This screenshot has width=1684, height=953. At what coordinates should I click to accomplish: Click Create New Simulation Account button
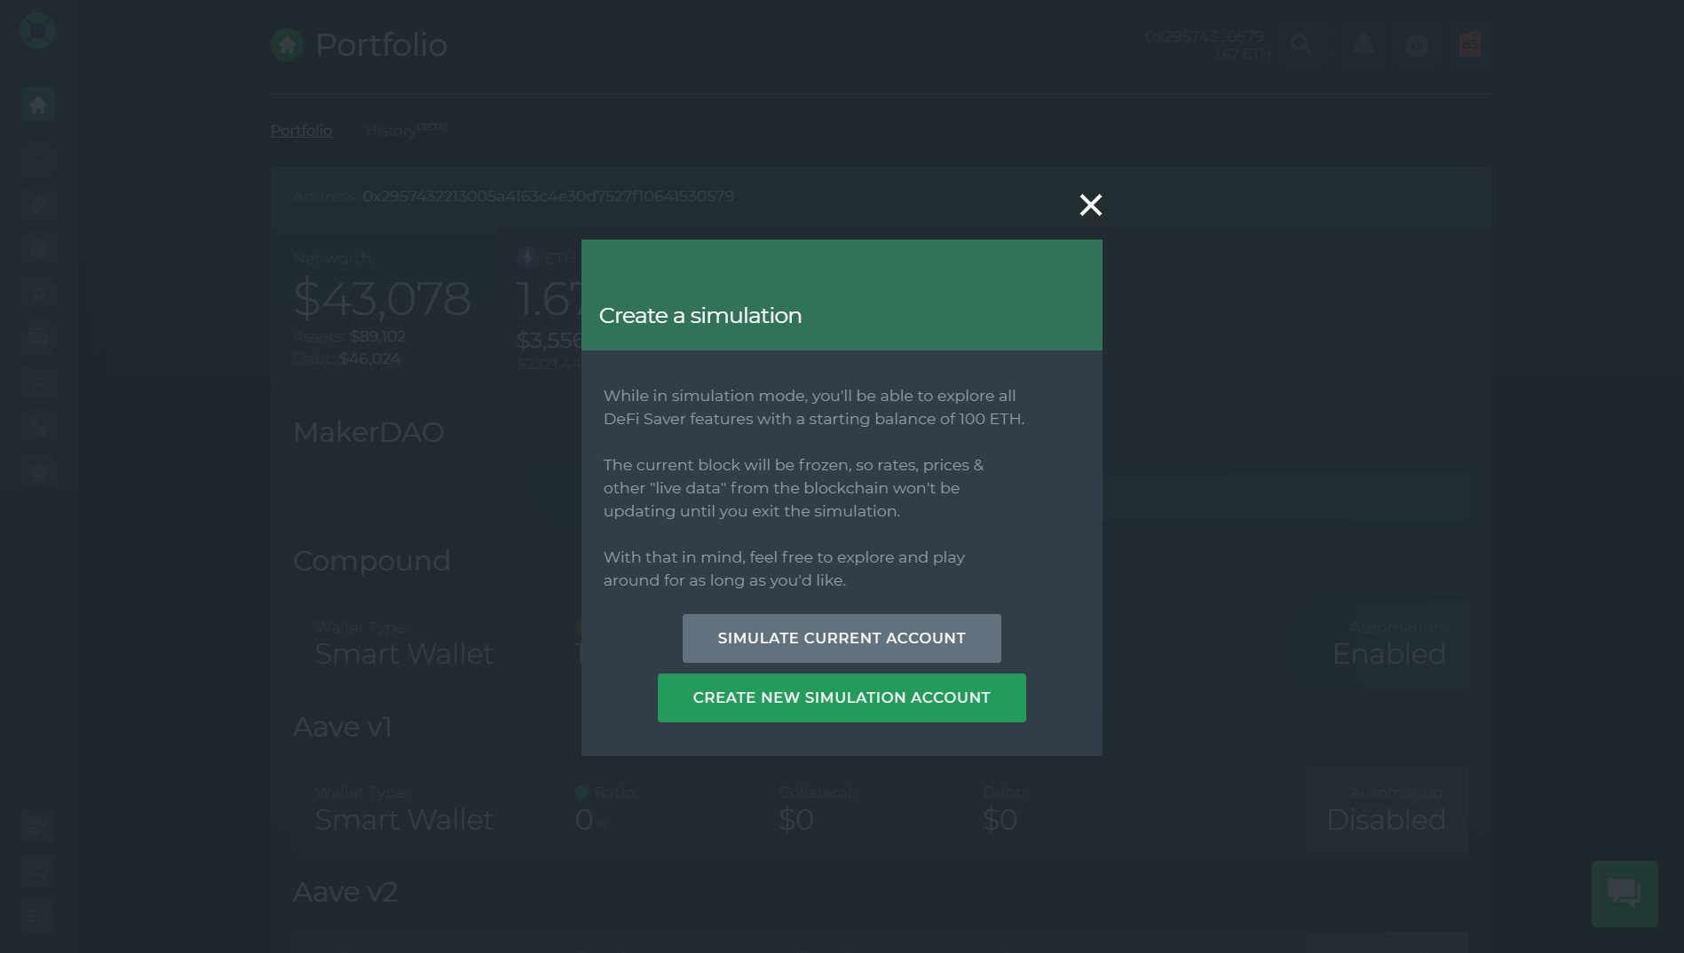click(842, 697)
